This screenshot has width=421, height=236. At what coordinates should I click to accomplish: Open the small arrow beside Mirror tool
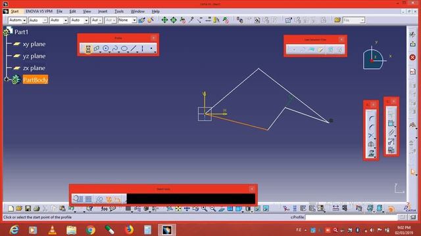(375, 147)
